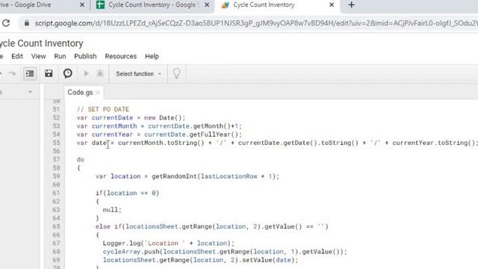Close the Cycle Count Inventory Google Sheets tab
478x269 pixels.
pyautogui.click(x=207, y=5)
